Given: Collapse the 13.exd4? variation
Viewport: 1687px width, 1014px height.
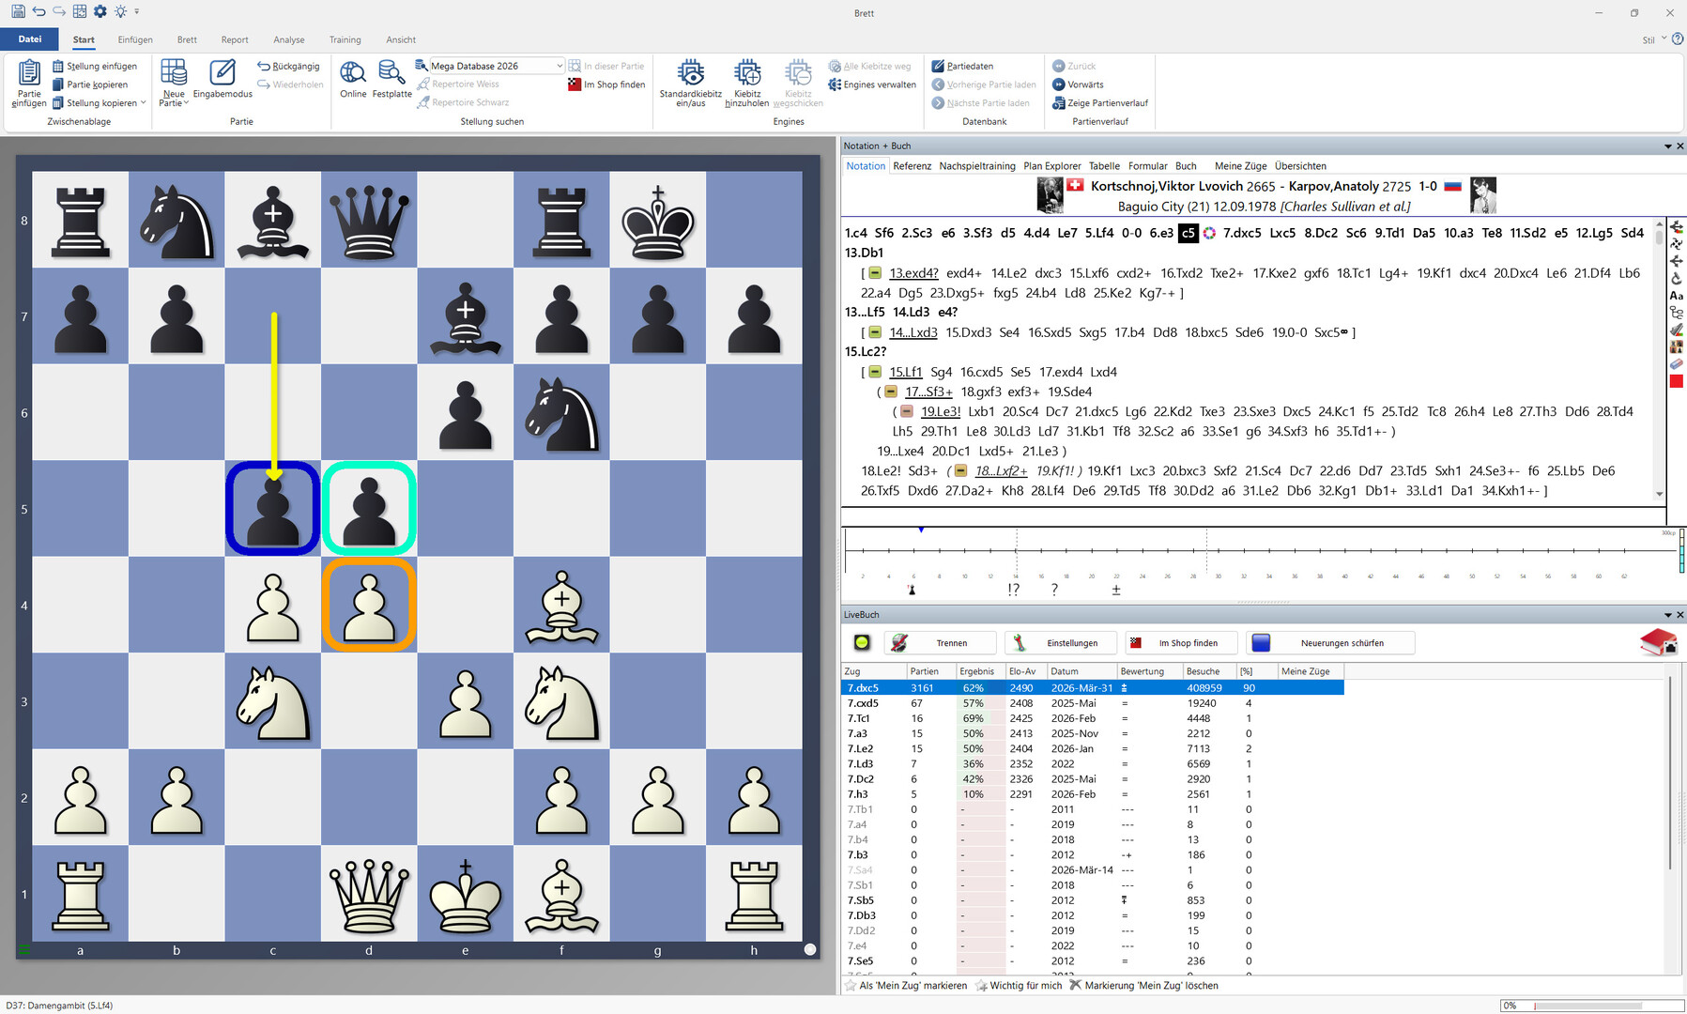Looking at the screenshot, I should (875, 273).
